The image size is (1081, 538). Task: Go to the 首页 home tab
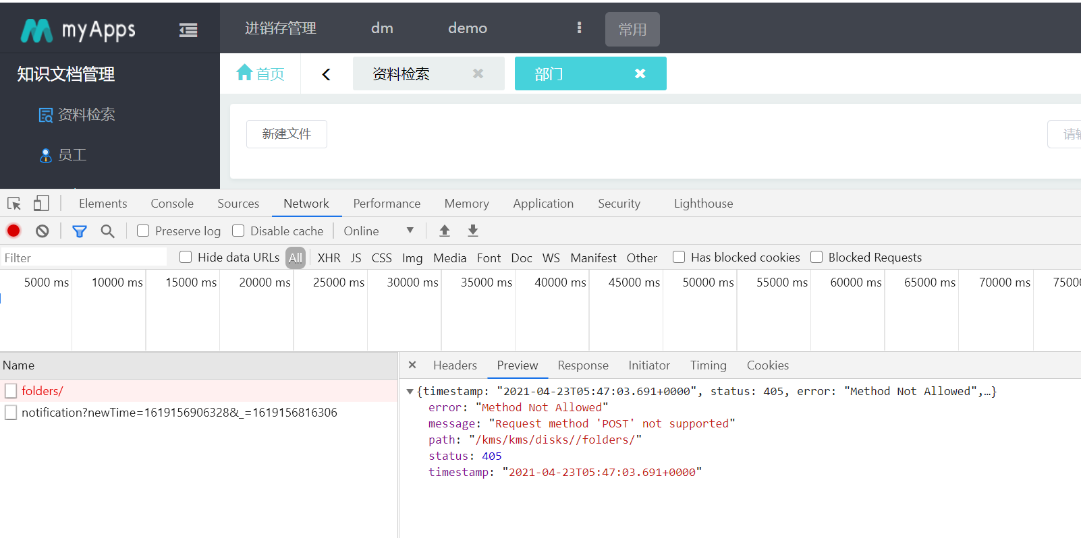point(260,73)
